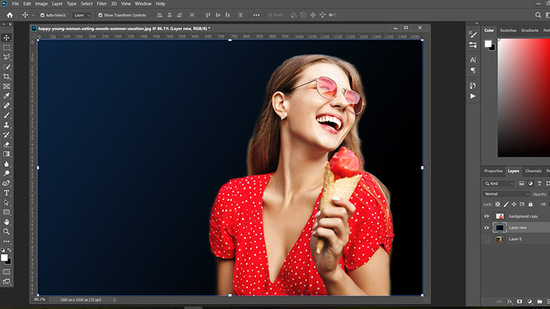The width and height of the screenshot is (550, 309).
Task: Select the Pen tool
Action: (7, 183)
